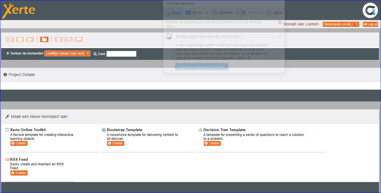Open Uitstellen dropdown arrow in Knipprogramma
This screenshot has height=193, width=381.
click(x=237, y=12)
